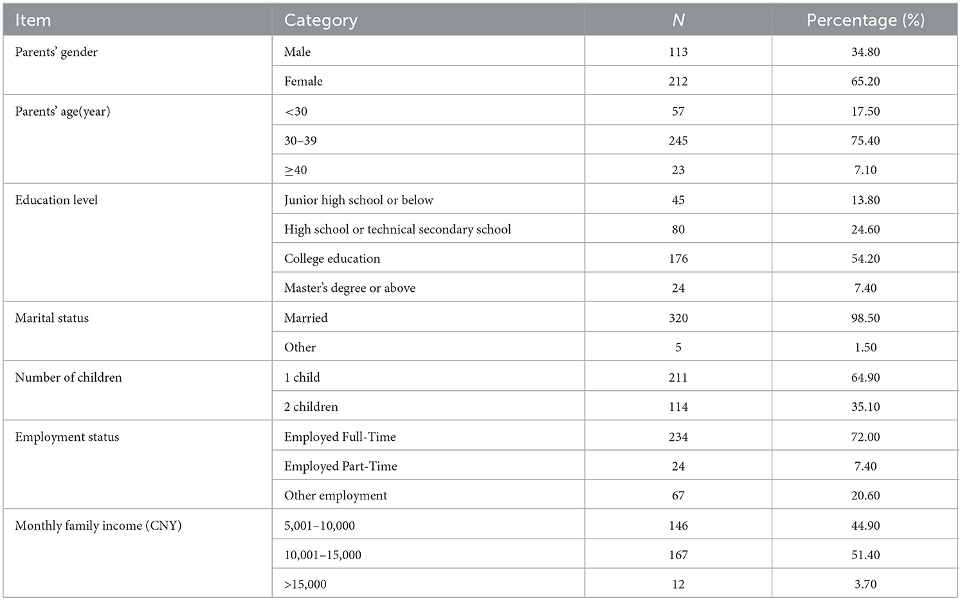
Task: Click the Parents' age(year) row label
Action: [x=62, y=111]
